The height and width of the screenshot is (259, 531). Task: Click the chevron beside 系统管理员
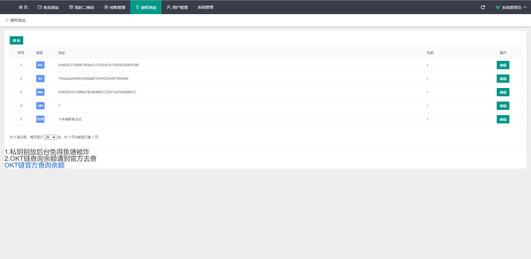[x=525, y=7]
